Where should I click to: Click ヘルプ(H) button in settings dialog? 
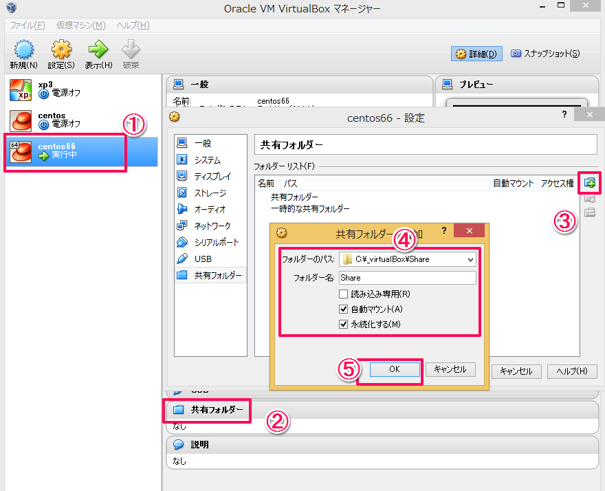[572, 371]
